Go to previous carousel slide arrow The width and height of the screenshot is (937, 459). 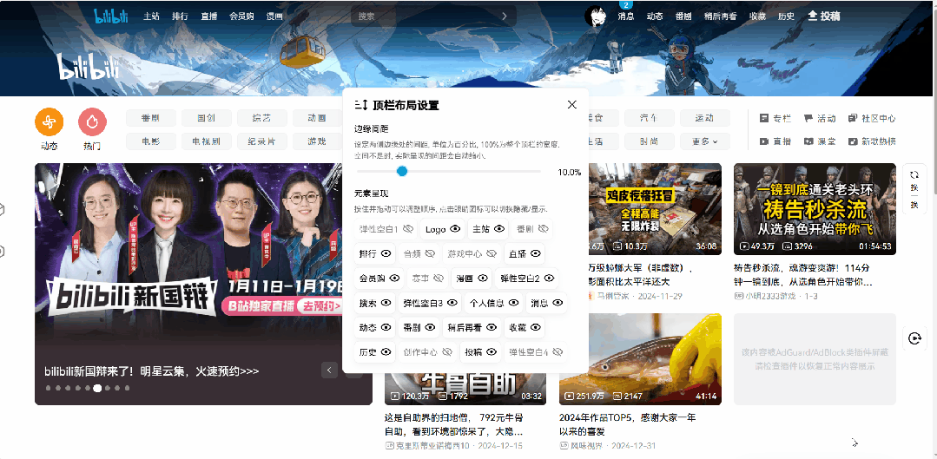[x=329, y=370]
